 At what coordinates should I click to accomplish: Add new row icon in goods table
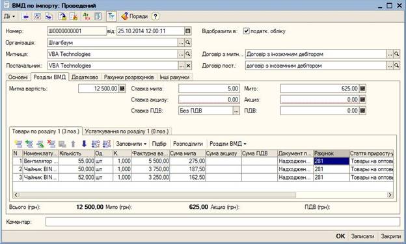pyautogui.click(x=19, y=144)
